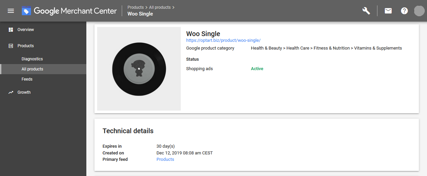Click the Google Merchant Center title text
The height and width of the screenshot is (176, 427).
[x=75, y=11]
